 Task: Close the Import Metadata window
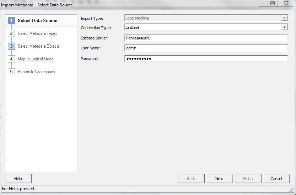click(286, 3)
